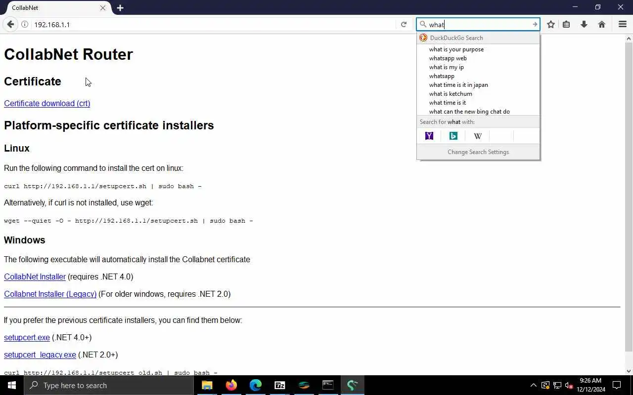Choose suggestion "what is my ip"
The width and height of the screenshot is (633, 395).
tap(478, 67)
